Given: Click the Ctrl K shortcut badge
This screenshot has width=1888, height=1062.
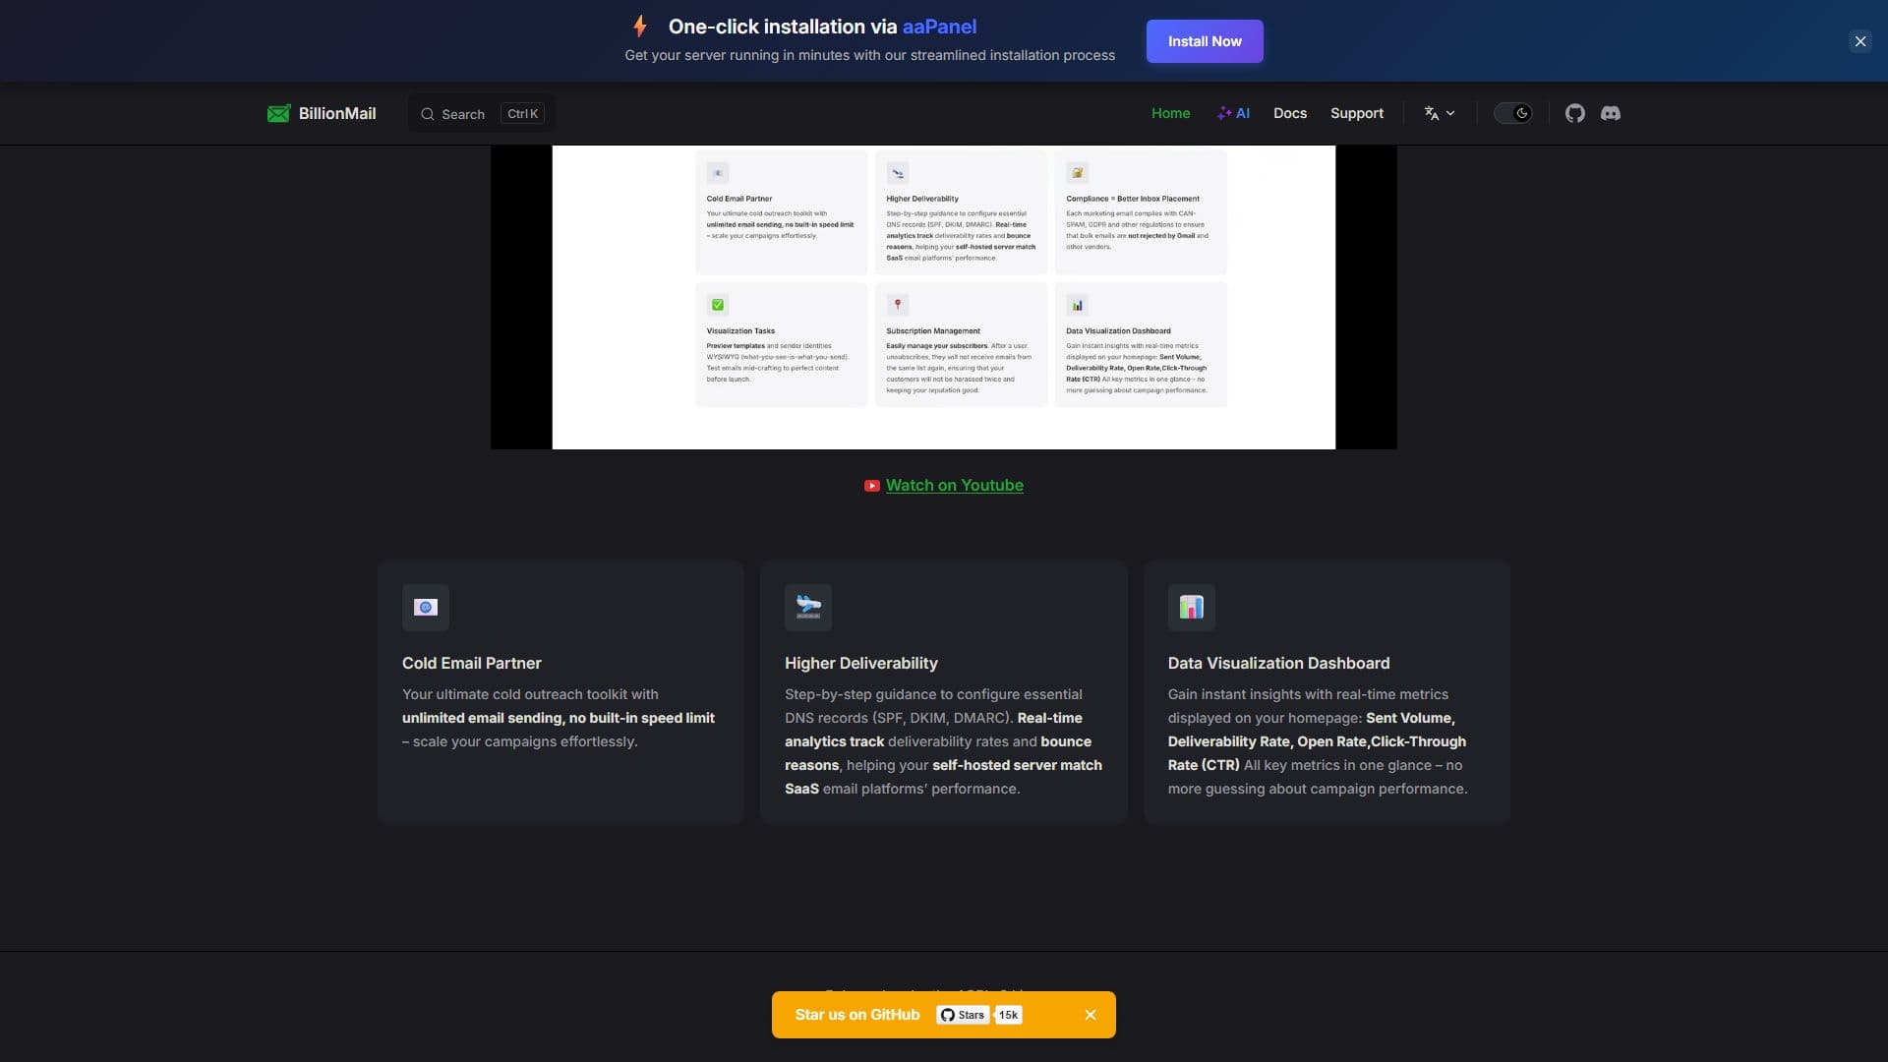Looking at the screenshot, I should [x=523, y=114].
